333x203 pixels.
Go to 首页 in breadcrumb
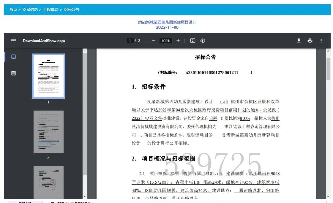coord(13,10)
